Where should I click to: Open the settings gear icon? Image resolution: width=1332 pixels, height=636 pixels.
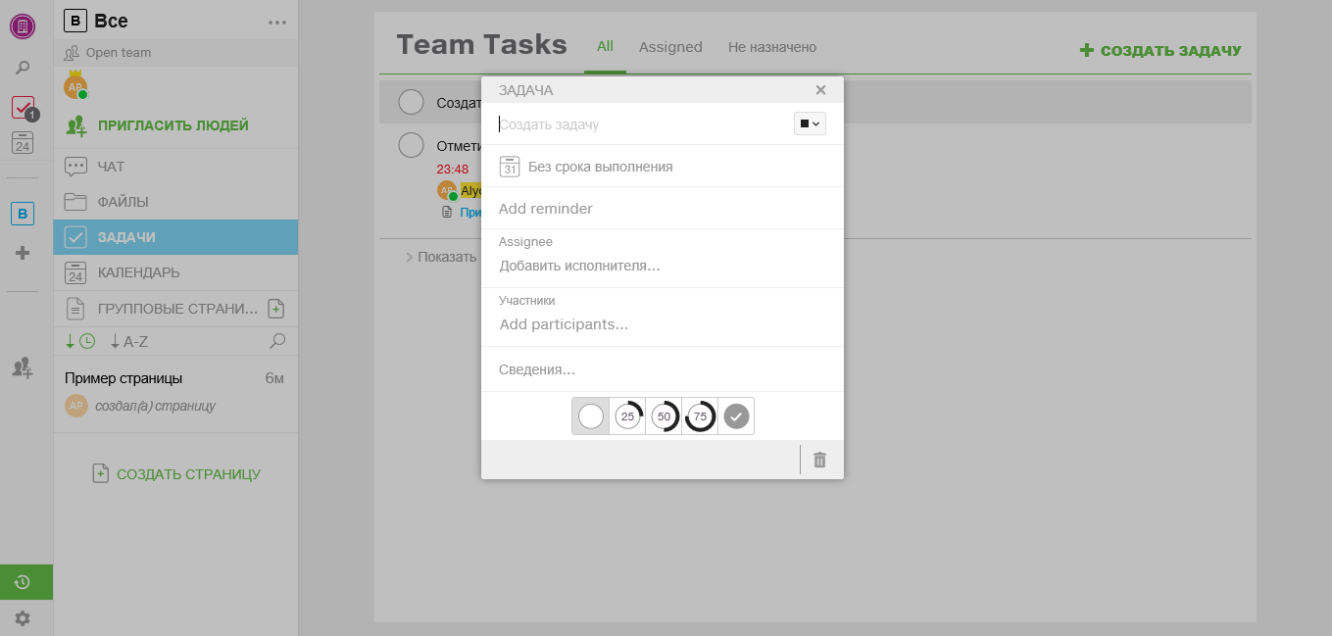(x=23, y=618)
